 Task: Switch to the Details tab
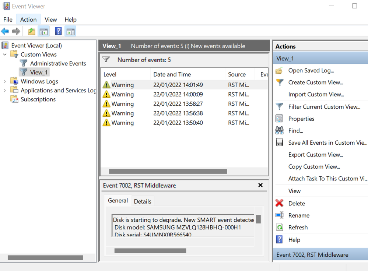(143, 201)
